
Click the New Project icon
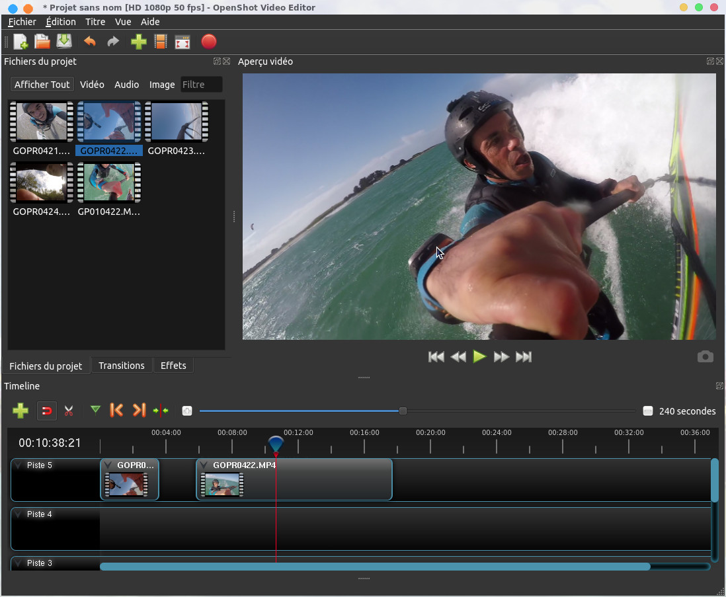20,42
